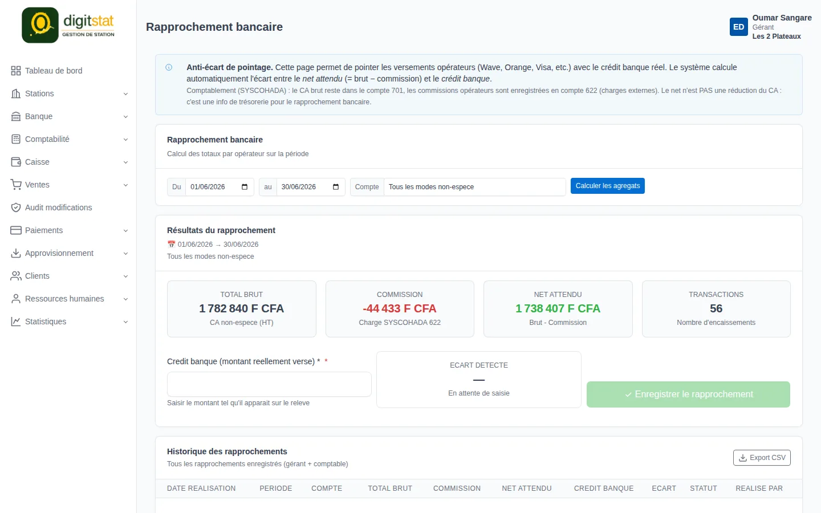Click Enregistrer le rapprochement button
Screen dimensions: 821x513
tap(688, 394)
